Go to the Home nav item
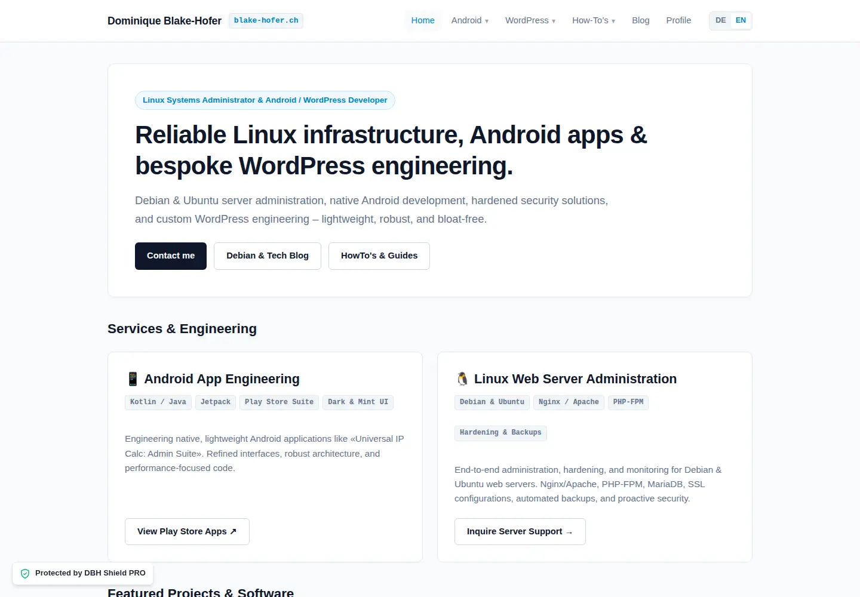Screen dimensions: 860x597 423,20
